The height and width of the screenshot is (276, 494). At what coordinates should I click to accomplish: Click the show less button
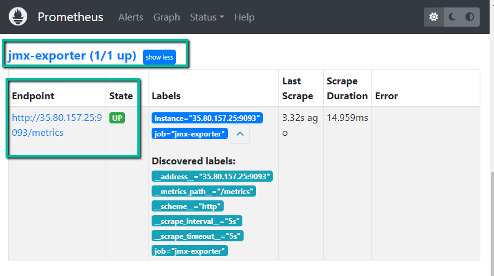tap(160, 57)
